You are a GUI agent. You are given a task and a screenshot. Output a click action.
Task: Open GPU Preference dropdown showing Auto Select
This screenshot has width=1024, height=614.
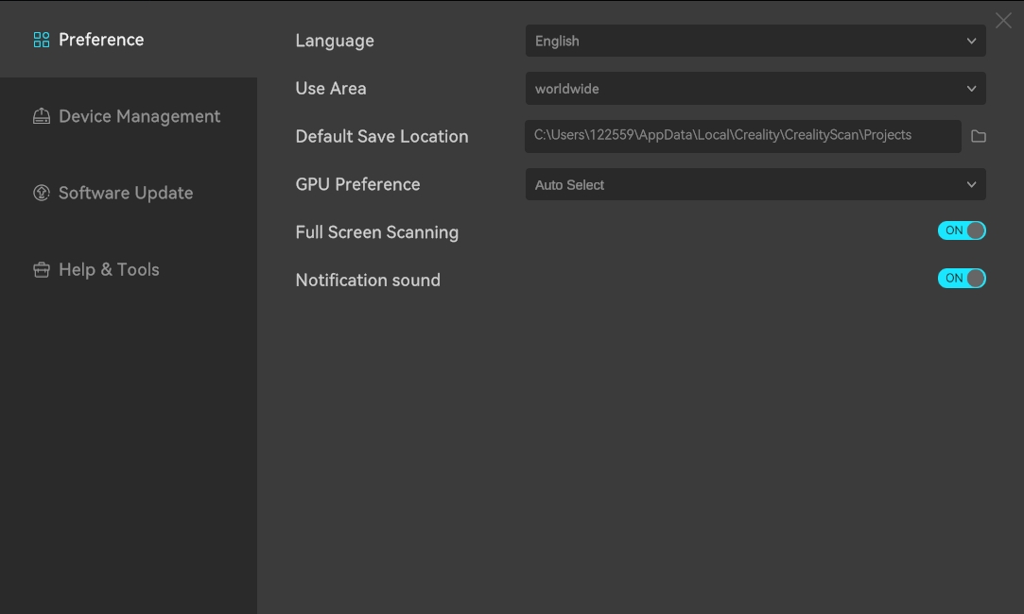pyautogui.click(x=755, y=184)
